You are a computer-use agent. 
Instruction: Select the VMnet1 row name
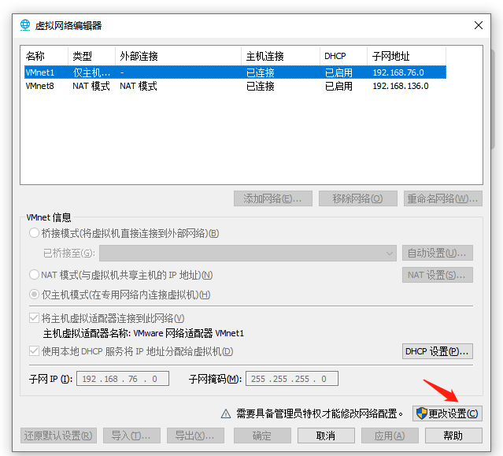(x=40, y=72)
